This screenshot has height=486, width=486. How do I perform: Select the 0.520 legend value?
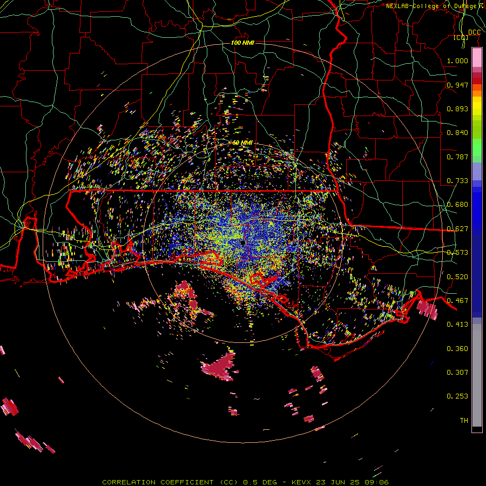coord(457,277)
